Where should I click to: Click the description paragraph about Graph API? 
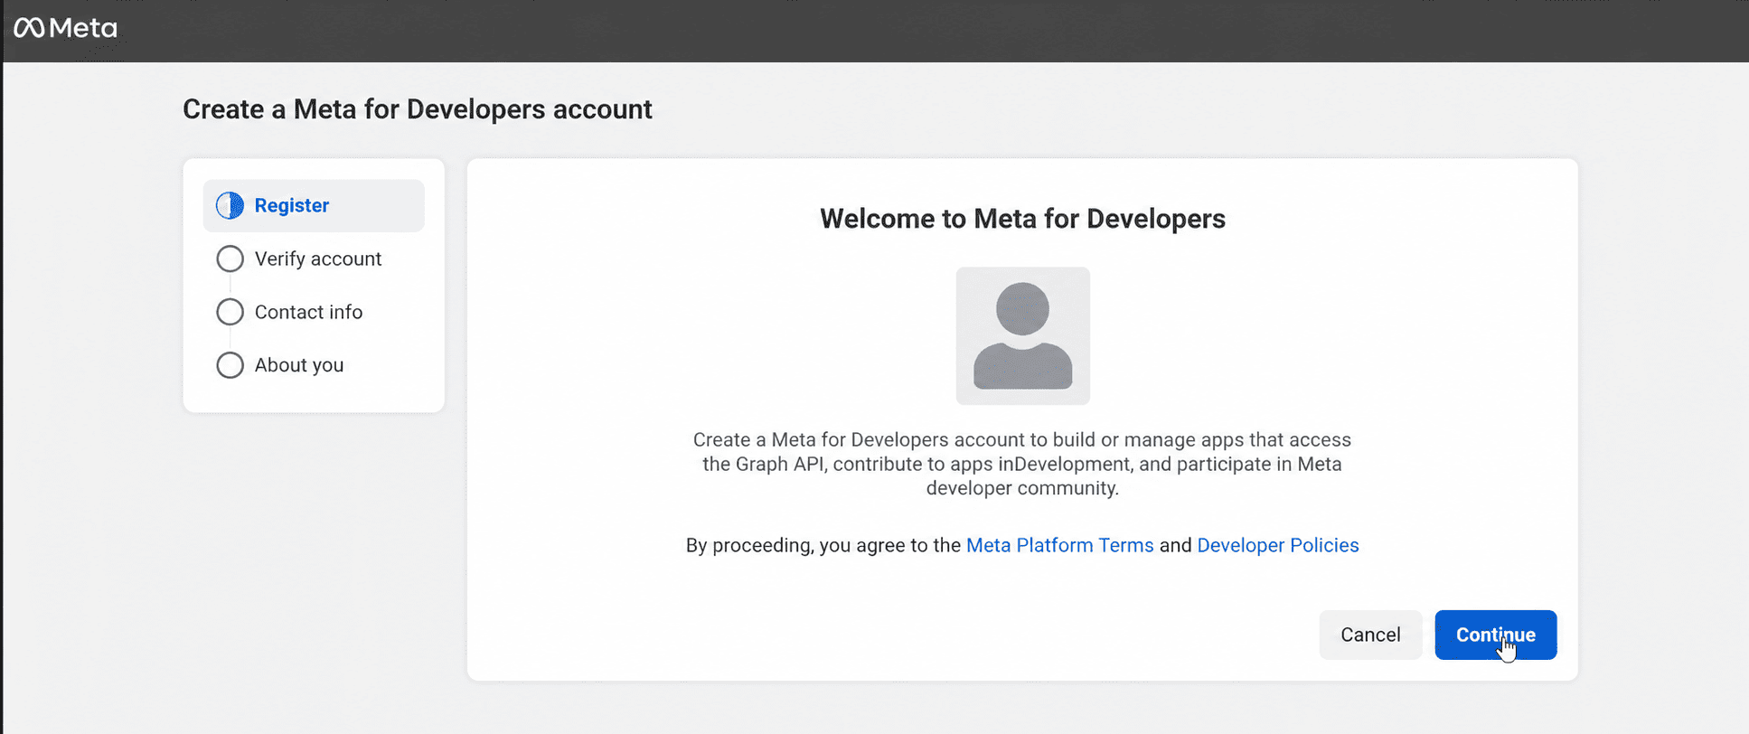pos(1022,464)
